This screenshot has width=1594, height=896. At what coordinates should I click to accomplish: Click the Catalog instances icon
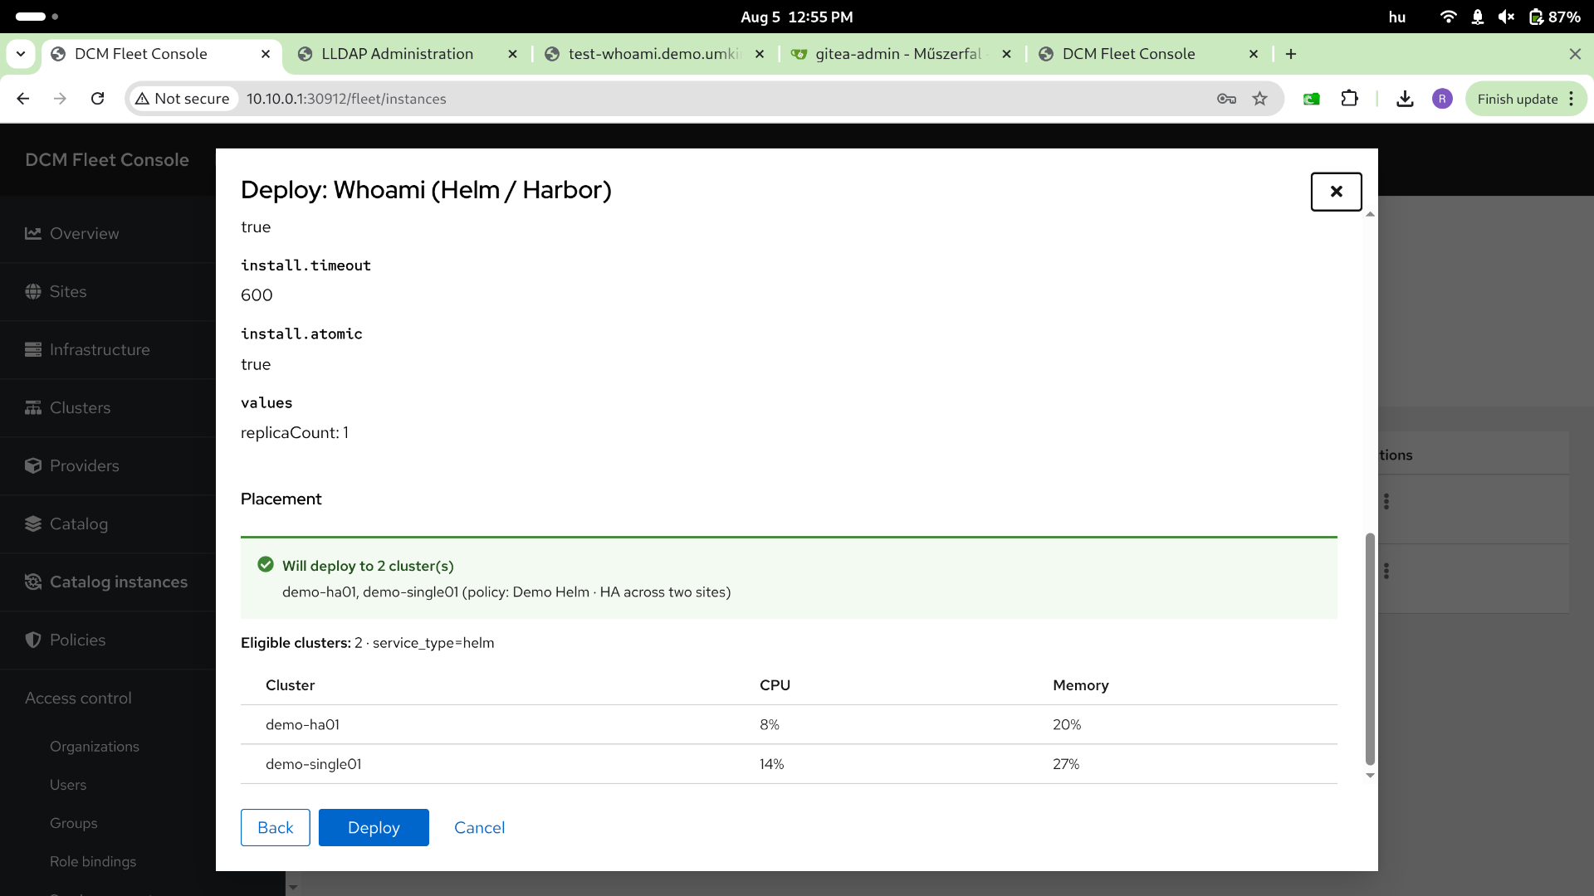(33, 582)
